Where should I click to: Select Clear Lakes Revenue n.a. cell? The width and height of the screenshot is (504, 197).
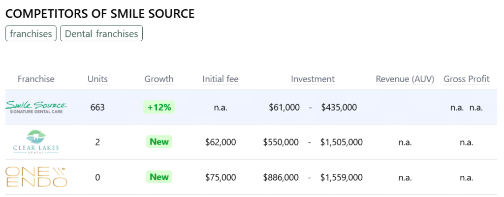click(x=405, y=142)
